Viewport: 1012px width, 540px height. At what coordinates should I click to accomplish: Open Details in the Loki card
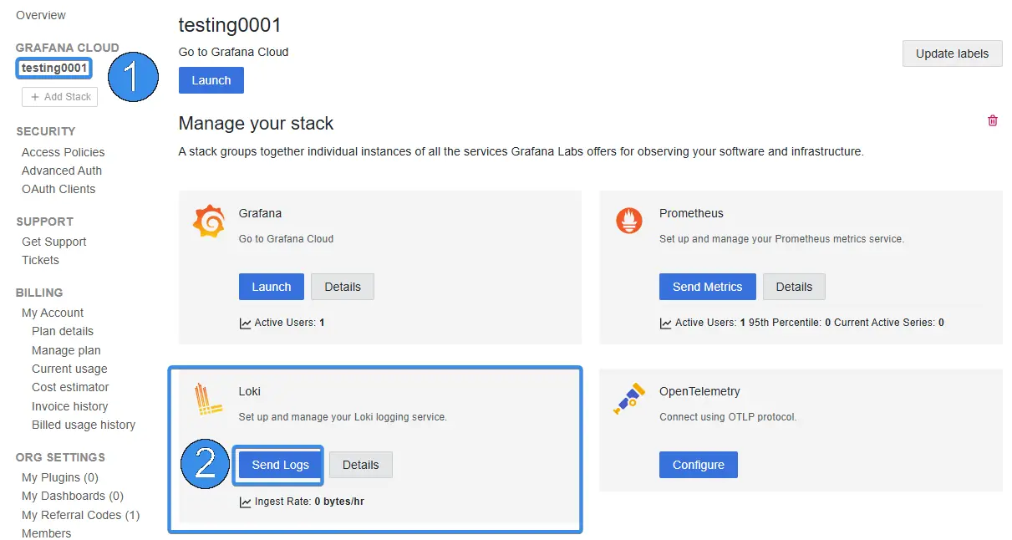point(361,465)
